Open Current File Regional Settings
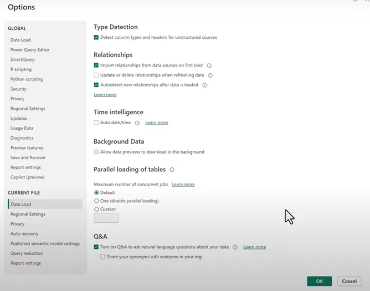370x291 pixels. [28, 215]
